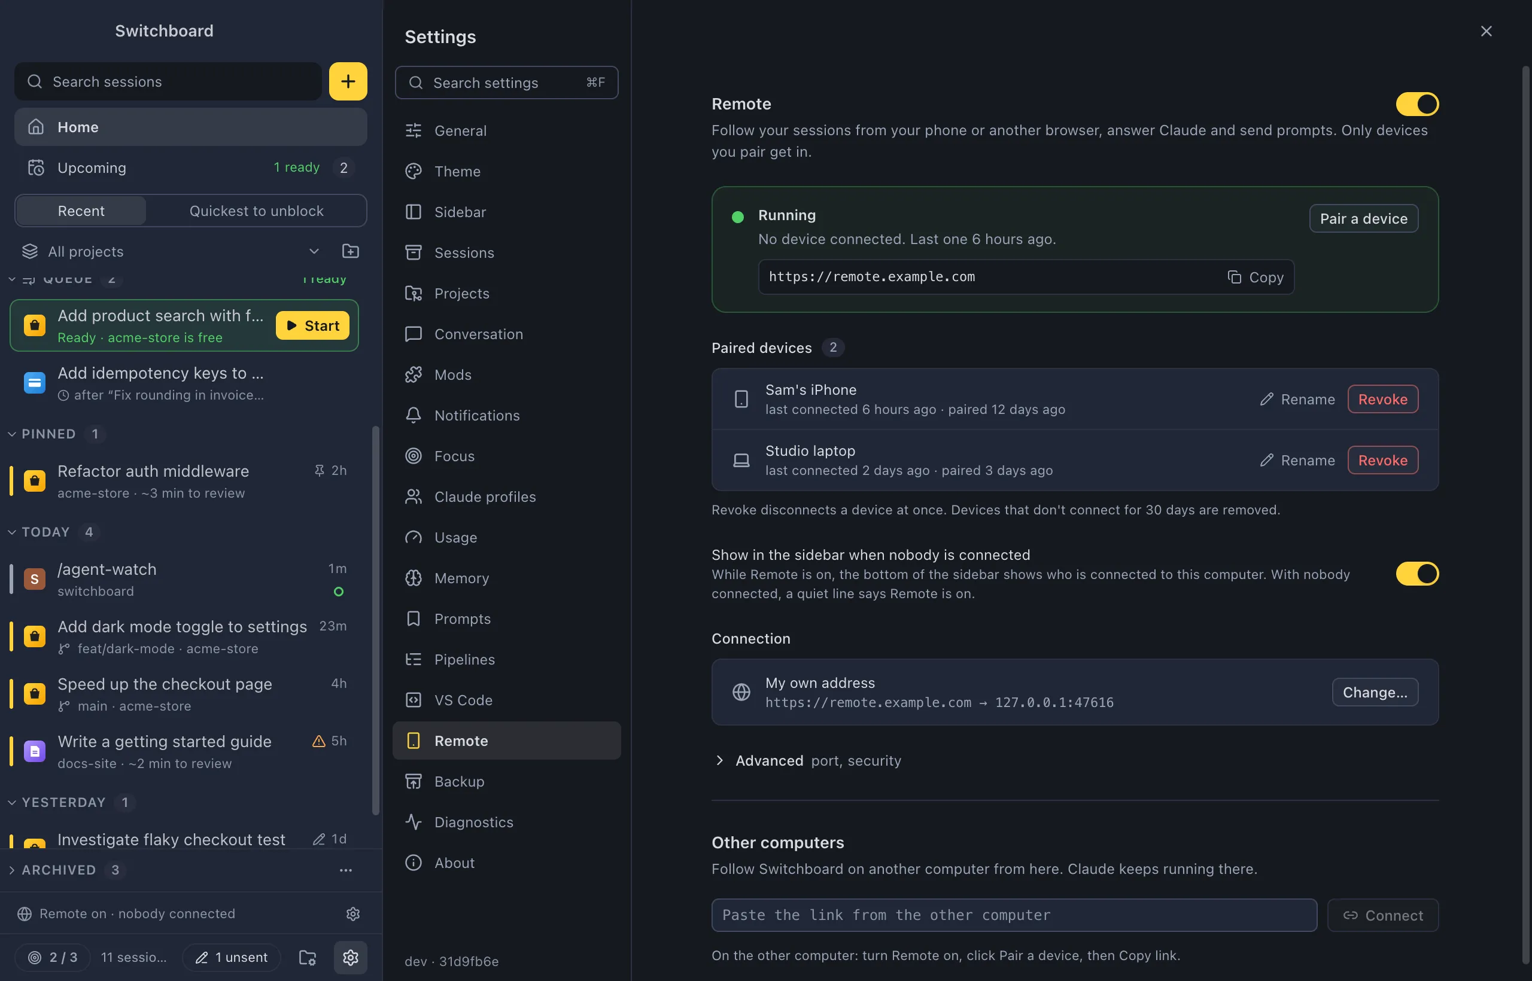
Task: Open the archived section three-dots menu
Action: click(345, 870)
